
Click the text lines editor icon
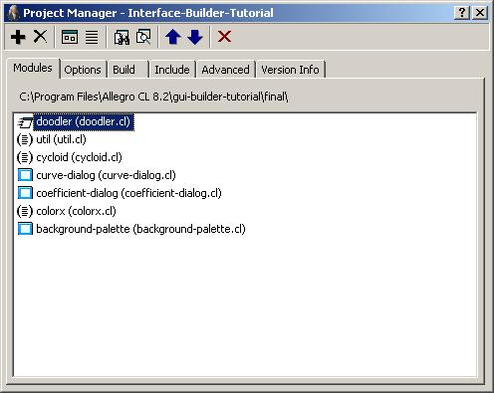(92, 37)
